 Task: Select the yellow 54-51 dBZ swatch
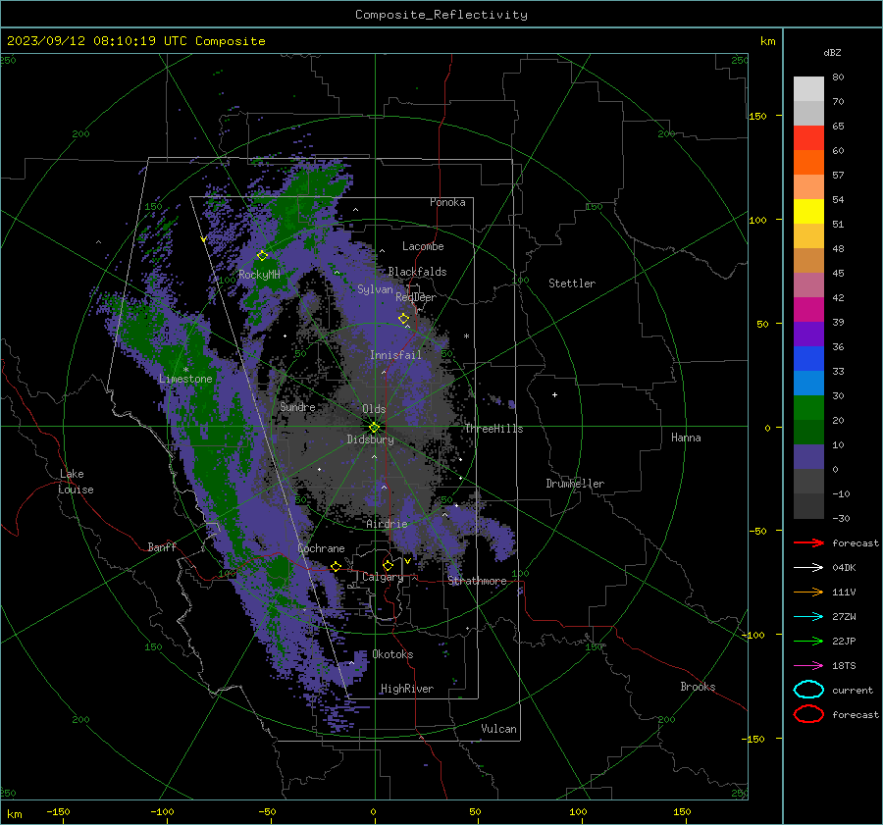[808, 212]
